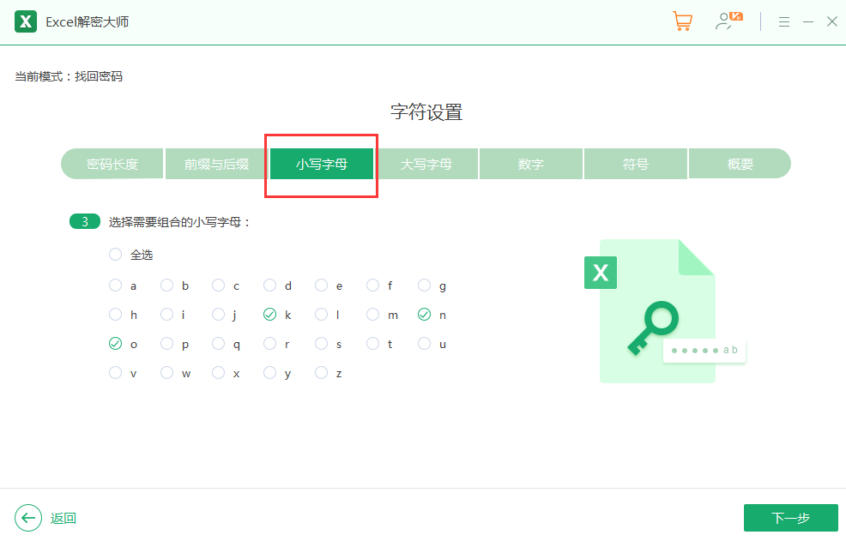Viewport: 846px width, 541px height.
Task: Uncheck letter n
Action: point(425,315)
